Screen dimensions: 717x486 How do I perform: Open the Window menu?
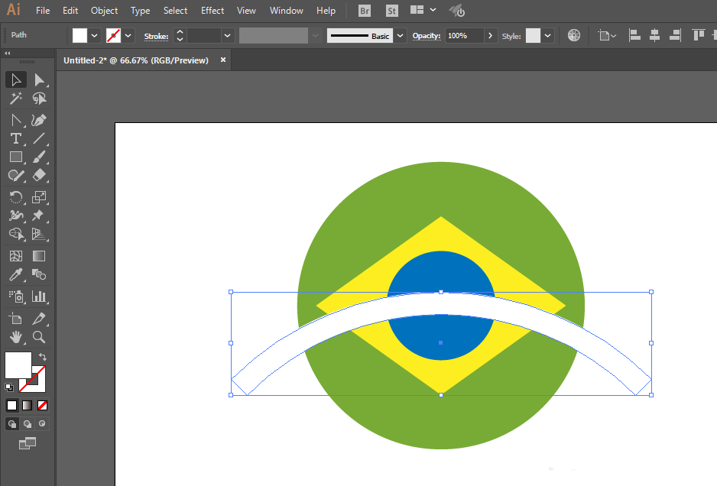286,11
